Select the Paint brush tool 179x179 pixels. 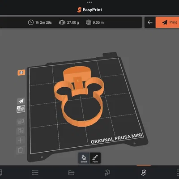tap(95, 158)
